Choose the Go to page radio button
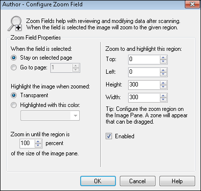The image size is (201, 191). (14, 67)
